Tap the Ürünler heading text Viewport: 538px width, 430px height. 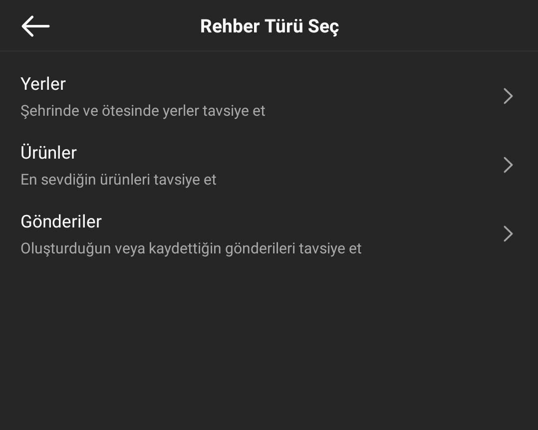coord(48,153)
